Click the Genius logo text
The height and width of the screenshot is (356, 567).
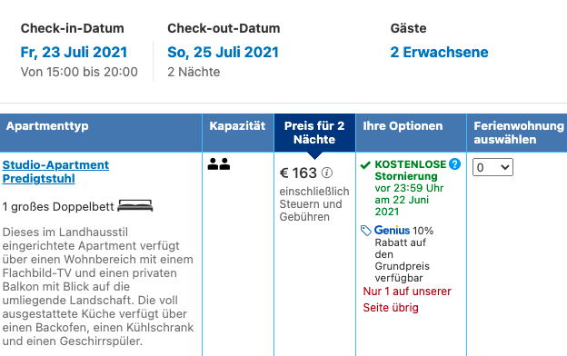click(392, 231)
